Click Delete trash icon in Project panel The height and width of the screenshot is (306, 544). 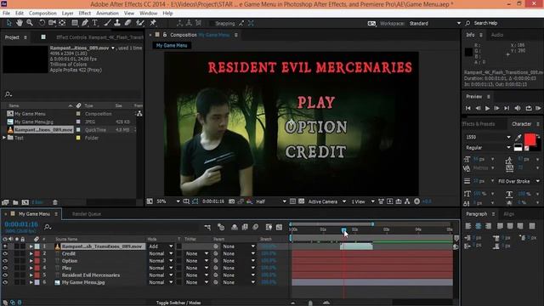(54, 202)
